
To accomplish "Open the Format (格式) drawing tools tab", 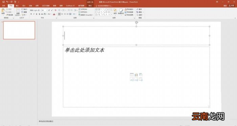I will pos(90,6).
